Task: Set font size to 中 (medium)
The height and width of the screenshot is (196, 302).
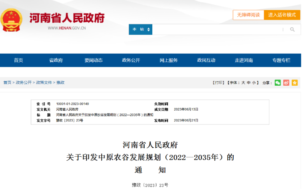Action: click(x=249, y=83)
